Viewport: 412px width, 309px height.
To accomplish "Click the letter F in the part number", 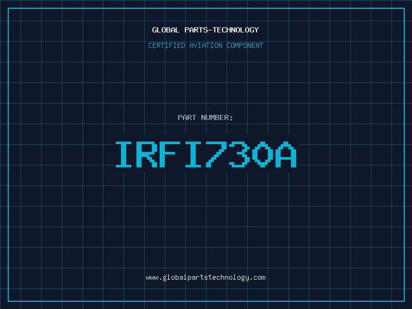I will [170, 154].
